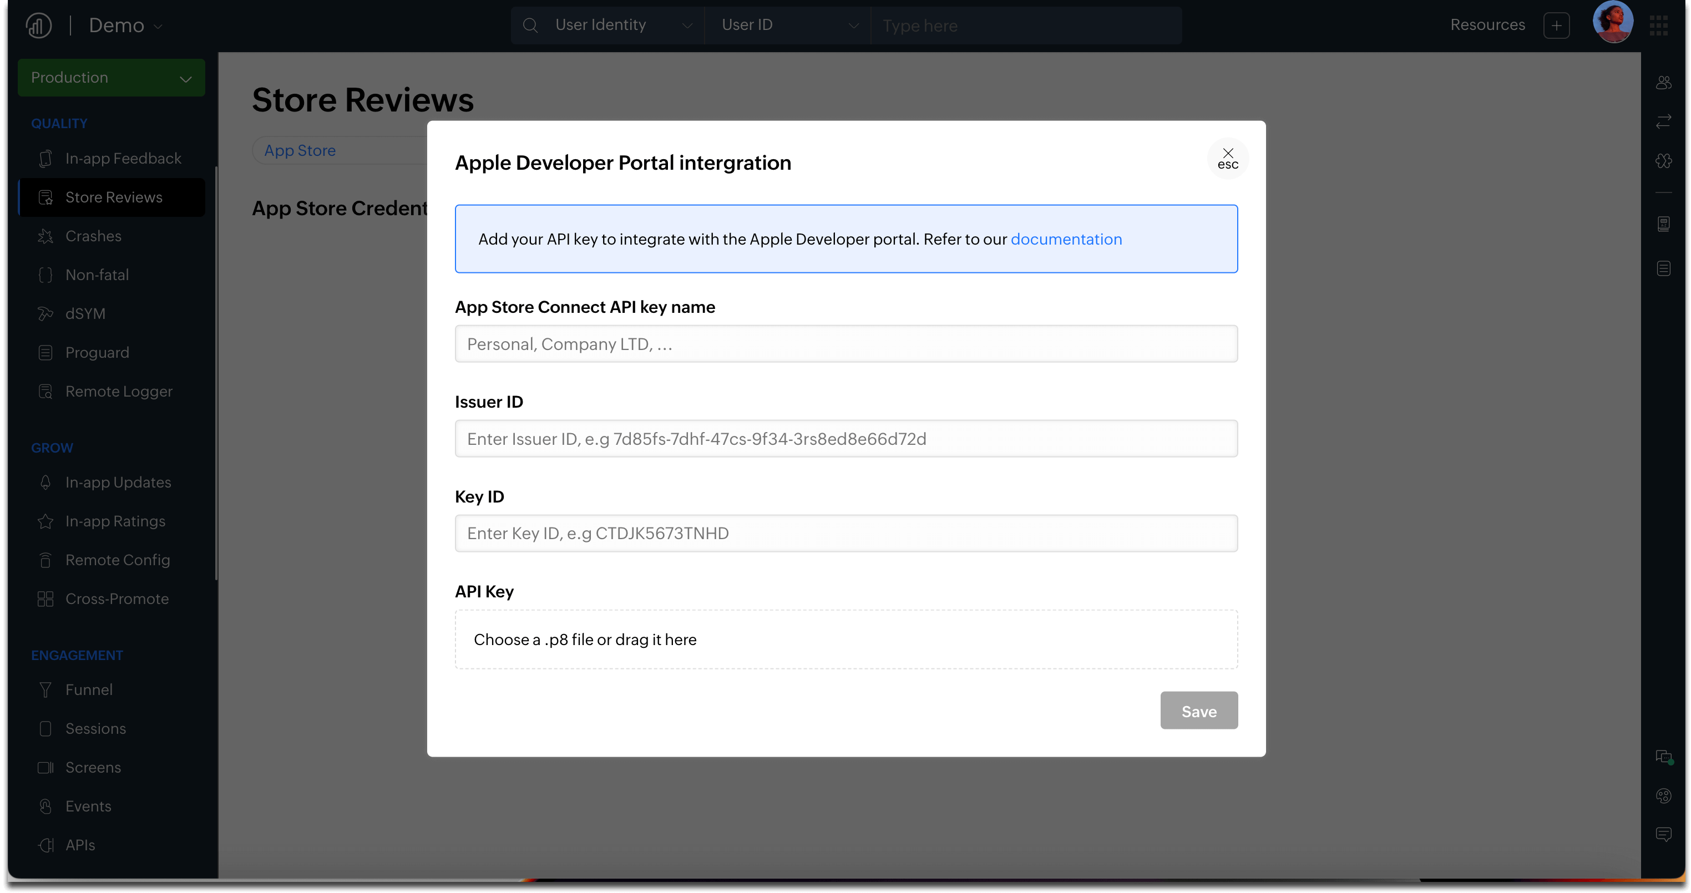Choose a .p8 file upload area
The width and height of the screenshot is (1691, 893).
846,639
